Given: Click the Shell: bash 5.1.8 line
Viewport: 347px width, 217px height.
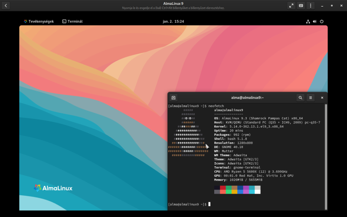Looking at the screenshot, I should 230,139.
